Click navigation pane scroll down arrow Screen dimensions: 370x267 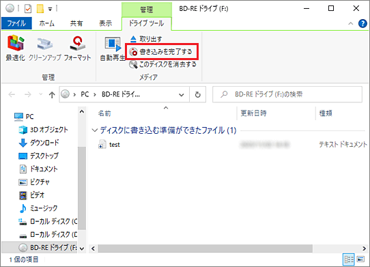coord(82,249)
